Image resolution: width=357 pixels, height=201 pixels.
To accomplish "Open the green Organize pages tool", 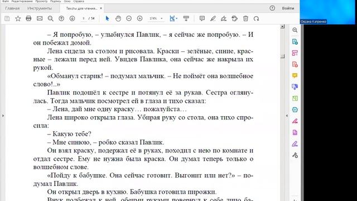I will [295, 98].
